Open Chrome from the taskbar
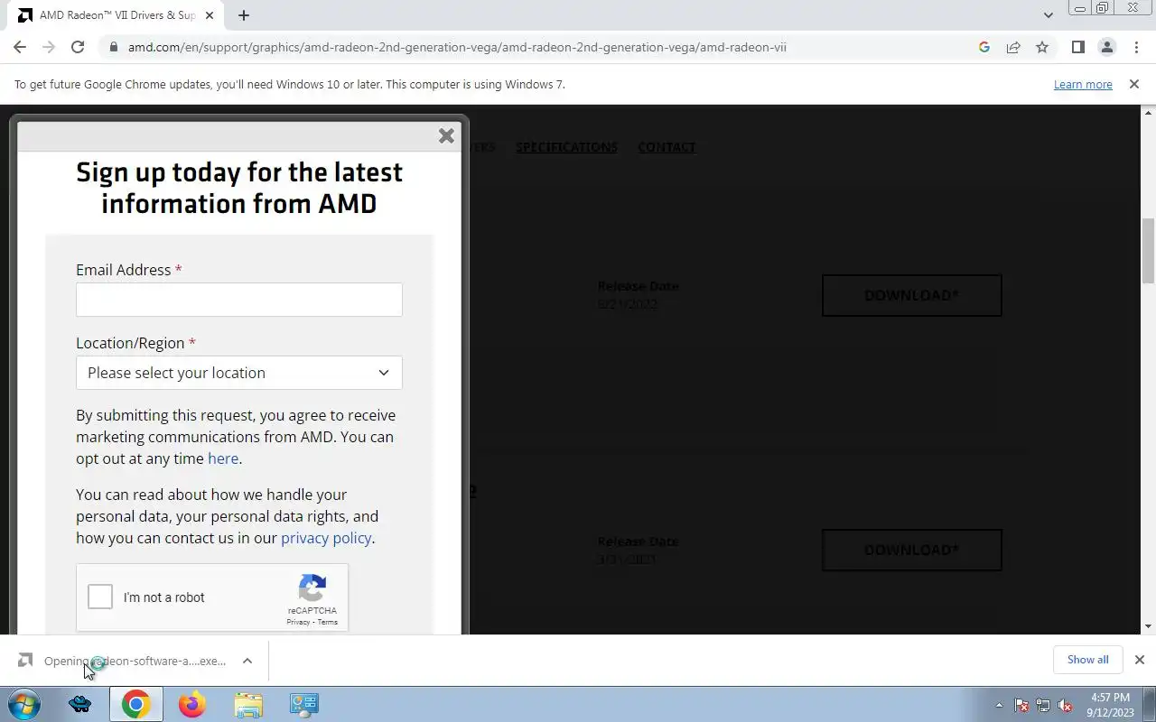The width and height of the screenshot is (1156, 722). pyautogui.click(x=136, y=704)
